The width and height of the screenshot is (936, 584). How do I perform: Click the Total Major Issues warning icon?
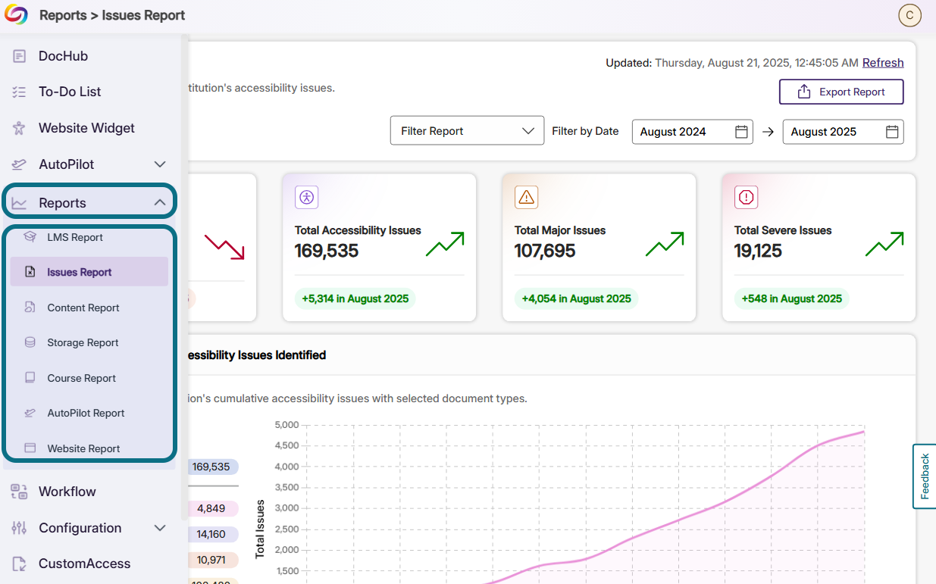pos(526,198)
